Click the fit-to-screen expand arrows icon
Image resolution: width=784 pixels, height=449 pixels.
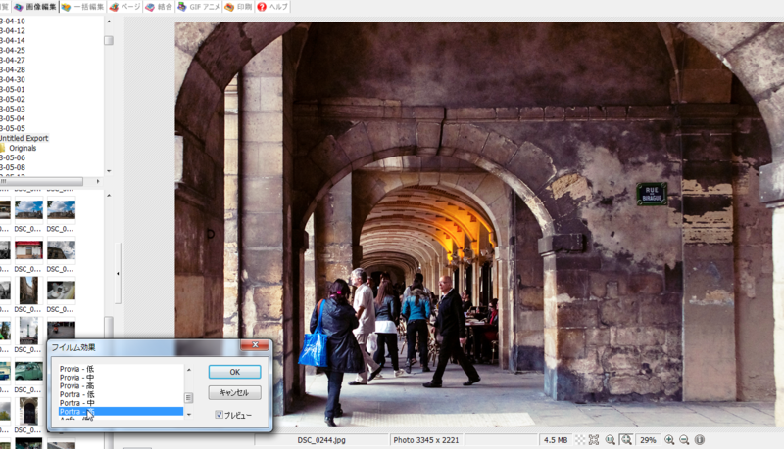click(594, 440)
